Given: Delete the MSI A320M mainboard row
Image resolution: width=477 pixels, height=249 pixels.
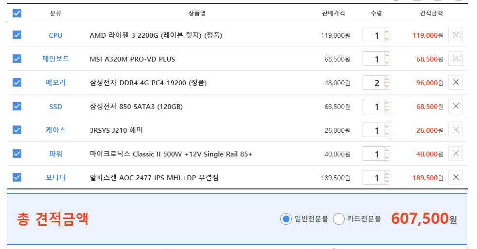Looking at the screenshot, I should pyautogui.click(x=455, y=59).
